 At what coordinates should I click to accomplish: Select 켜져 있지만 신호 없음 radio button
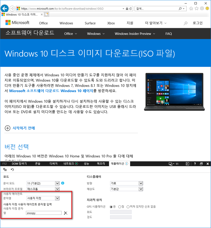click(x=128, y=207)
